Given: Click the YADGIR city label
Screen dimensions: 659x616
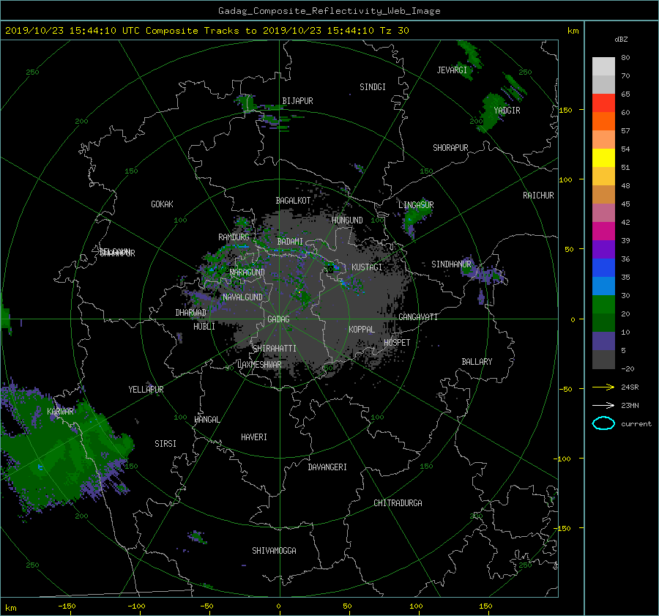Looking at the screenshot, I should click(507, 111).
